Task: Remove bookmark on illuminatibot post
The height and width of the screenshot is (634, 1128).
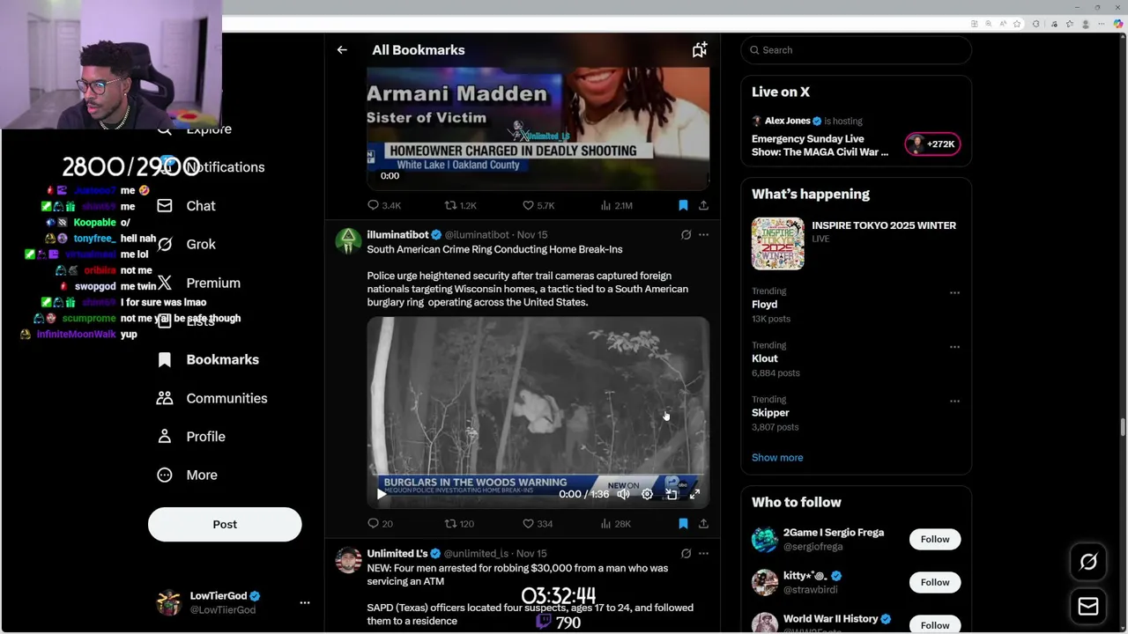Action: pos(683,524)
